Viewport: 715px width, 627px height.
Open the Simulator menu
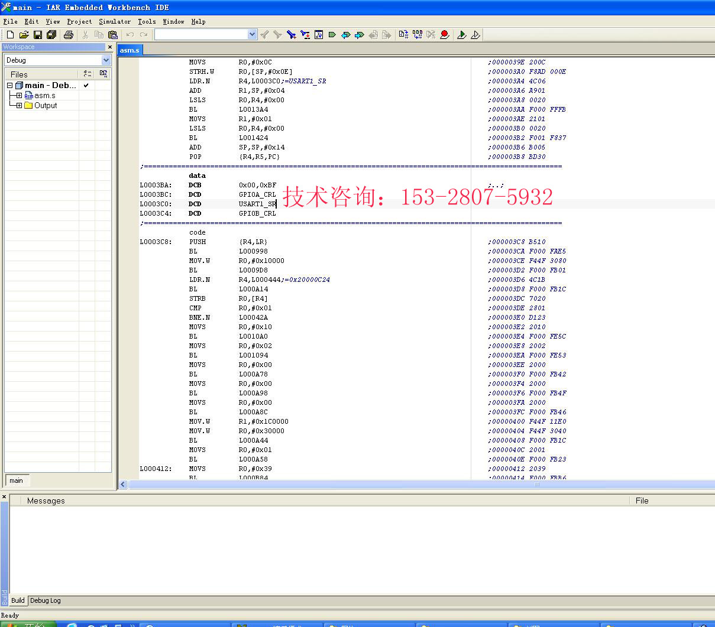coord(114,21)
